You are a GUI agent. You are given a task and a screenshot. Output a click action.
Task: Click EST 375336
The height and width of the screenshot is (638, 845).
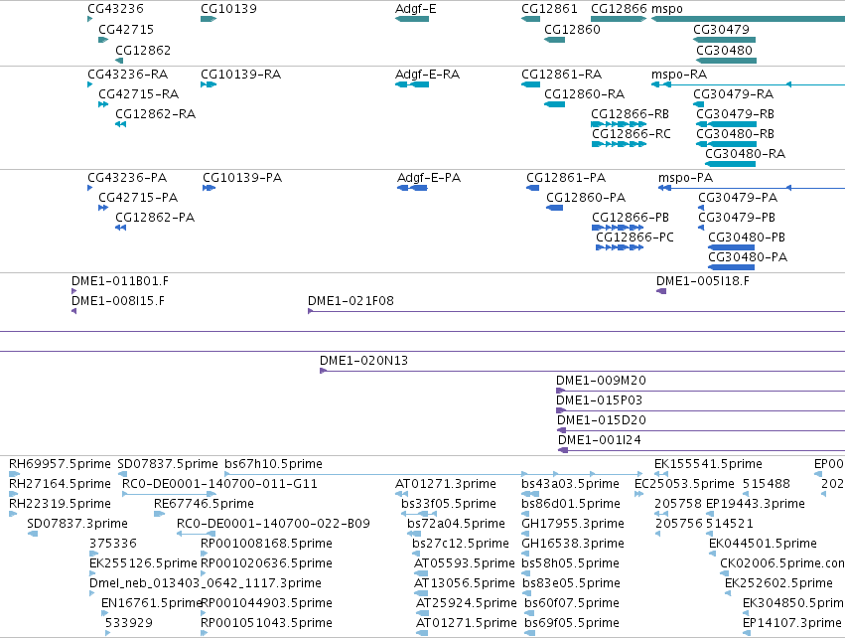click(x=93, y=554)
